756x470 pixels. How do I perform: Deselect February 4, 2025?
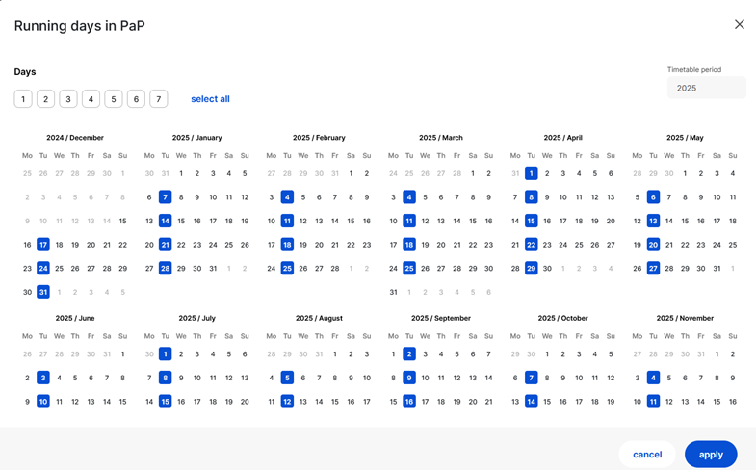coord(287,197)
